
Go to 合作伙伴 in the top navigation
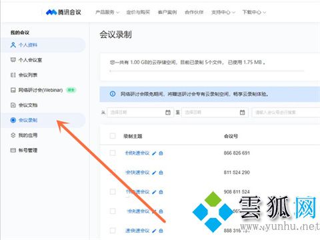click(194, 12)
